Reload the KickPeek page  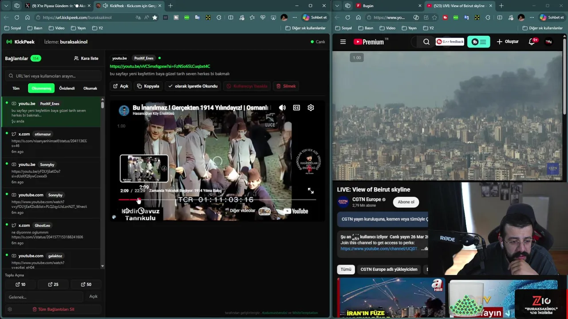click(x=16, y=17)
